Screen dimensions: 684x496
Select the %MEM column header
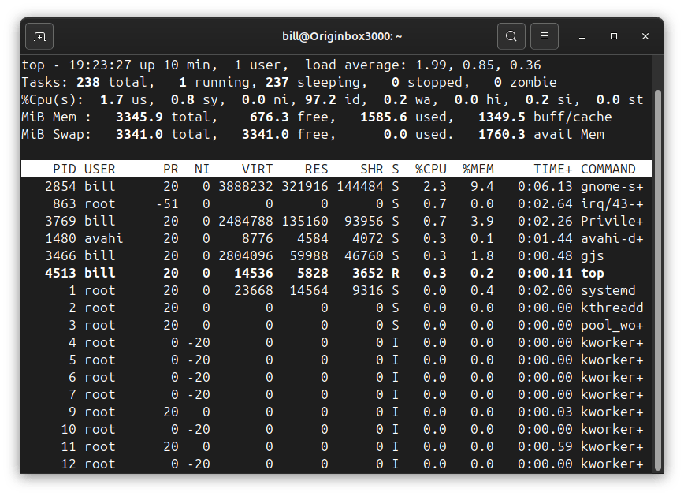(477, 168)
